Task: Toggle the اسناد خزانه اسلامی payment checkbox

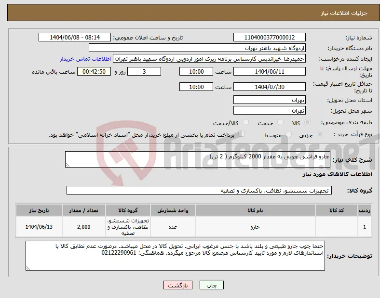Action: (x=242, y=134)
